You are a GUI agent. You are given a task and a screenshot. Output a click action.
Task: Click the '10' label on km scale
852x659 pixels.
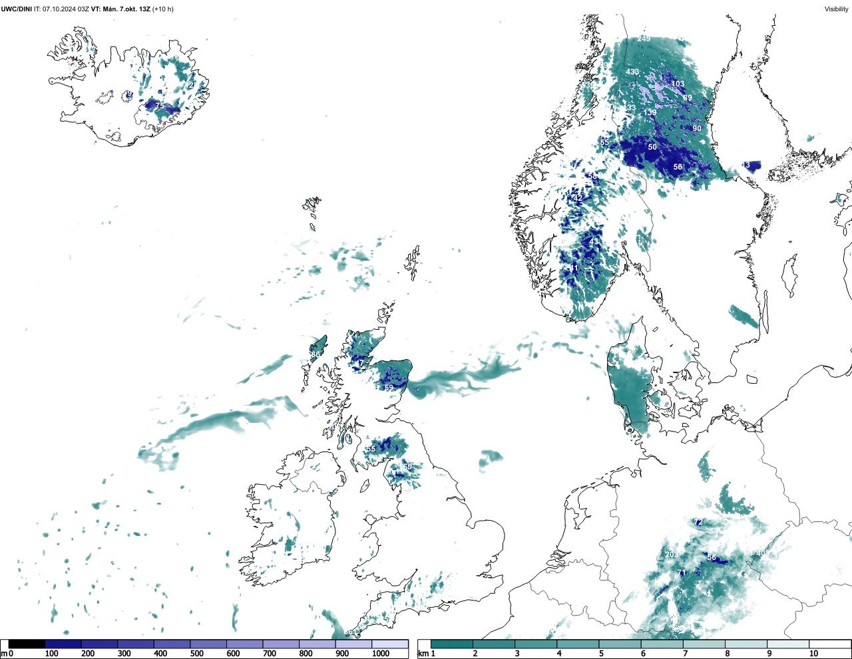click(813, 654)
